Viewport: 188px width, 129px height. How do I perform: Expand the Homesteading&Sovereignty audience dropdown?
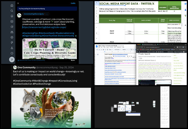click(x=36, y=14)
